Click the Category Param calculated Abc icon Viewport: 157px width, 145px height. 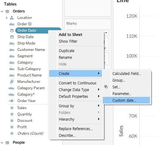click(11, 88)
